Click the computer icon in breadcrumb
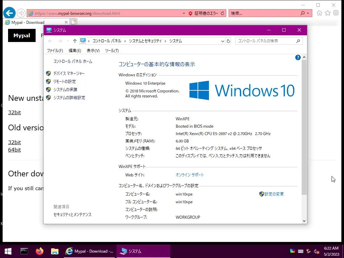344x258 pixels. 83,41
